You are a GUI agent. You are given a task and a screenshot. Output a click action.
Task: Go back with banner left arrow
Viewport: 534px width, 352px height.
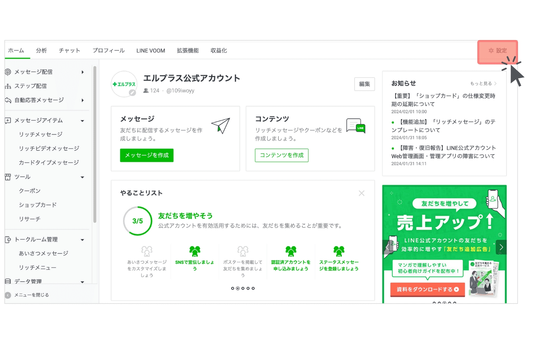(387, 247)
